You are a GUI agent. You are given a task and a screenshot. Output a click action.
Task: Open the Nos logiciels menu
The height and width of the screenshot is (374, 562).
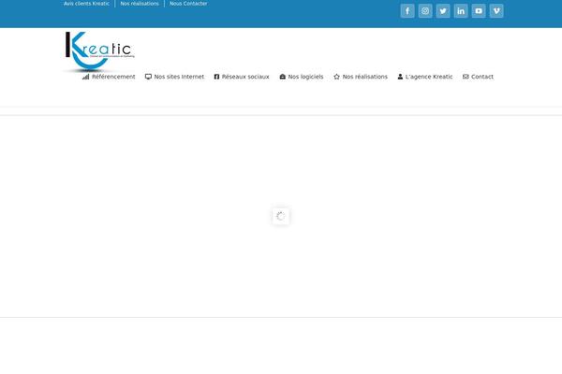click(302, 77)
